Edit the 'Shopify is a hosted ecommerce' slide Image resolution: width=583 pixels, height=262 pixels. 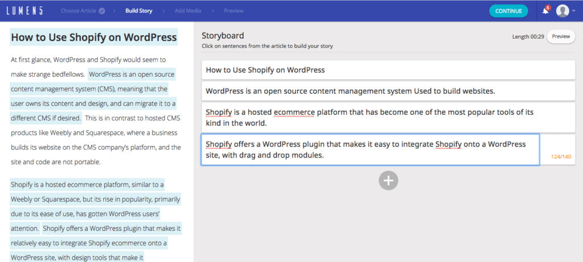pos(388,118)
